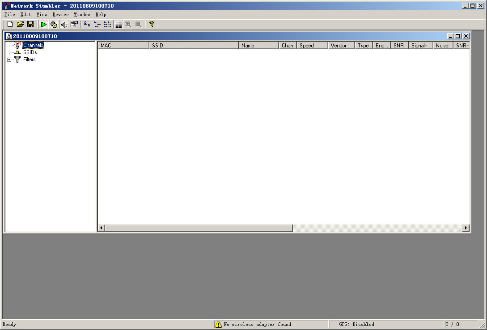487x330 pixels.
Task: Open the Options icon in toolbar
Action: [74, 25]
